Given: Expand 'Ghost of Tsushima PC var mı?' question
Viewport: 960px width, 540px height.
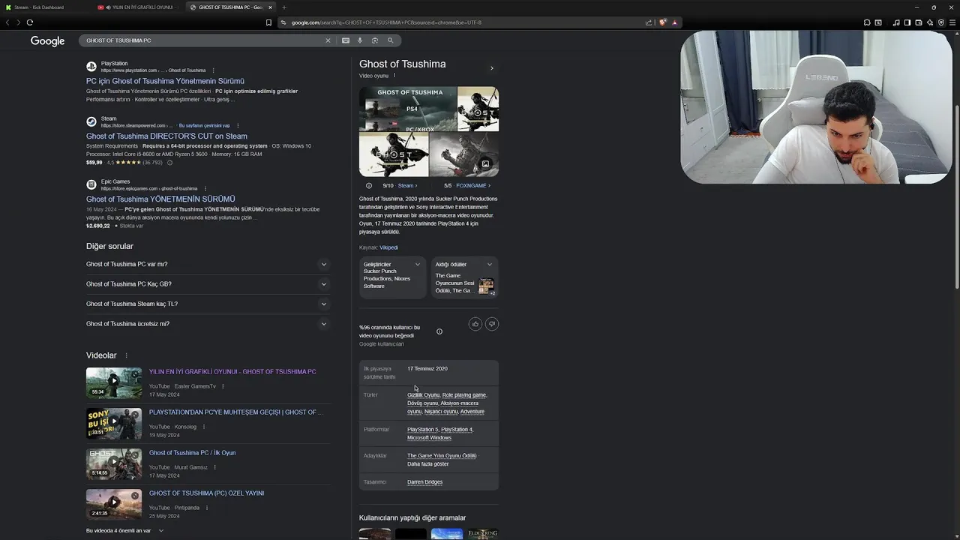Looking at the screenshot, I should coord(208,264).
